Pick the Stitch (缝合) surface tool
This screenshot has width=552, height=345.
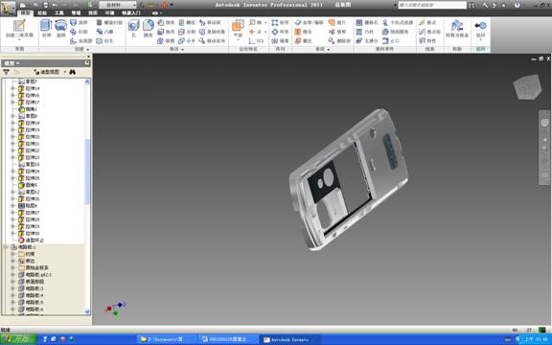point(303,32)
